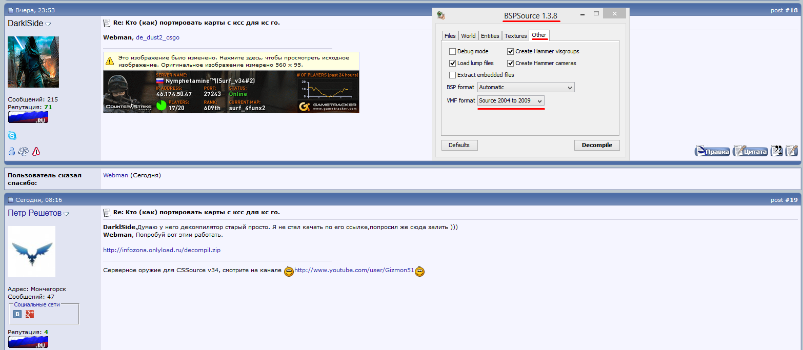Viewport: 803px width, 350px height.
Task: Open the BSP format dropdown
Action: (x=526, y=88)
